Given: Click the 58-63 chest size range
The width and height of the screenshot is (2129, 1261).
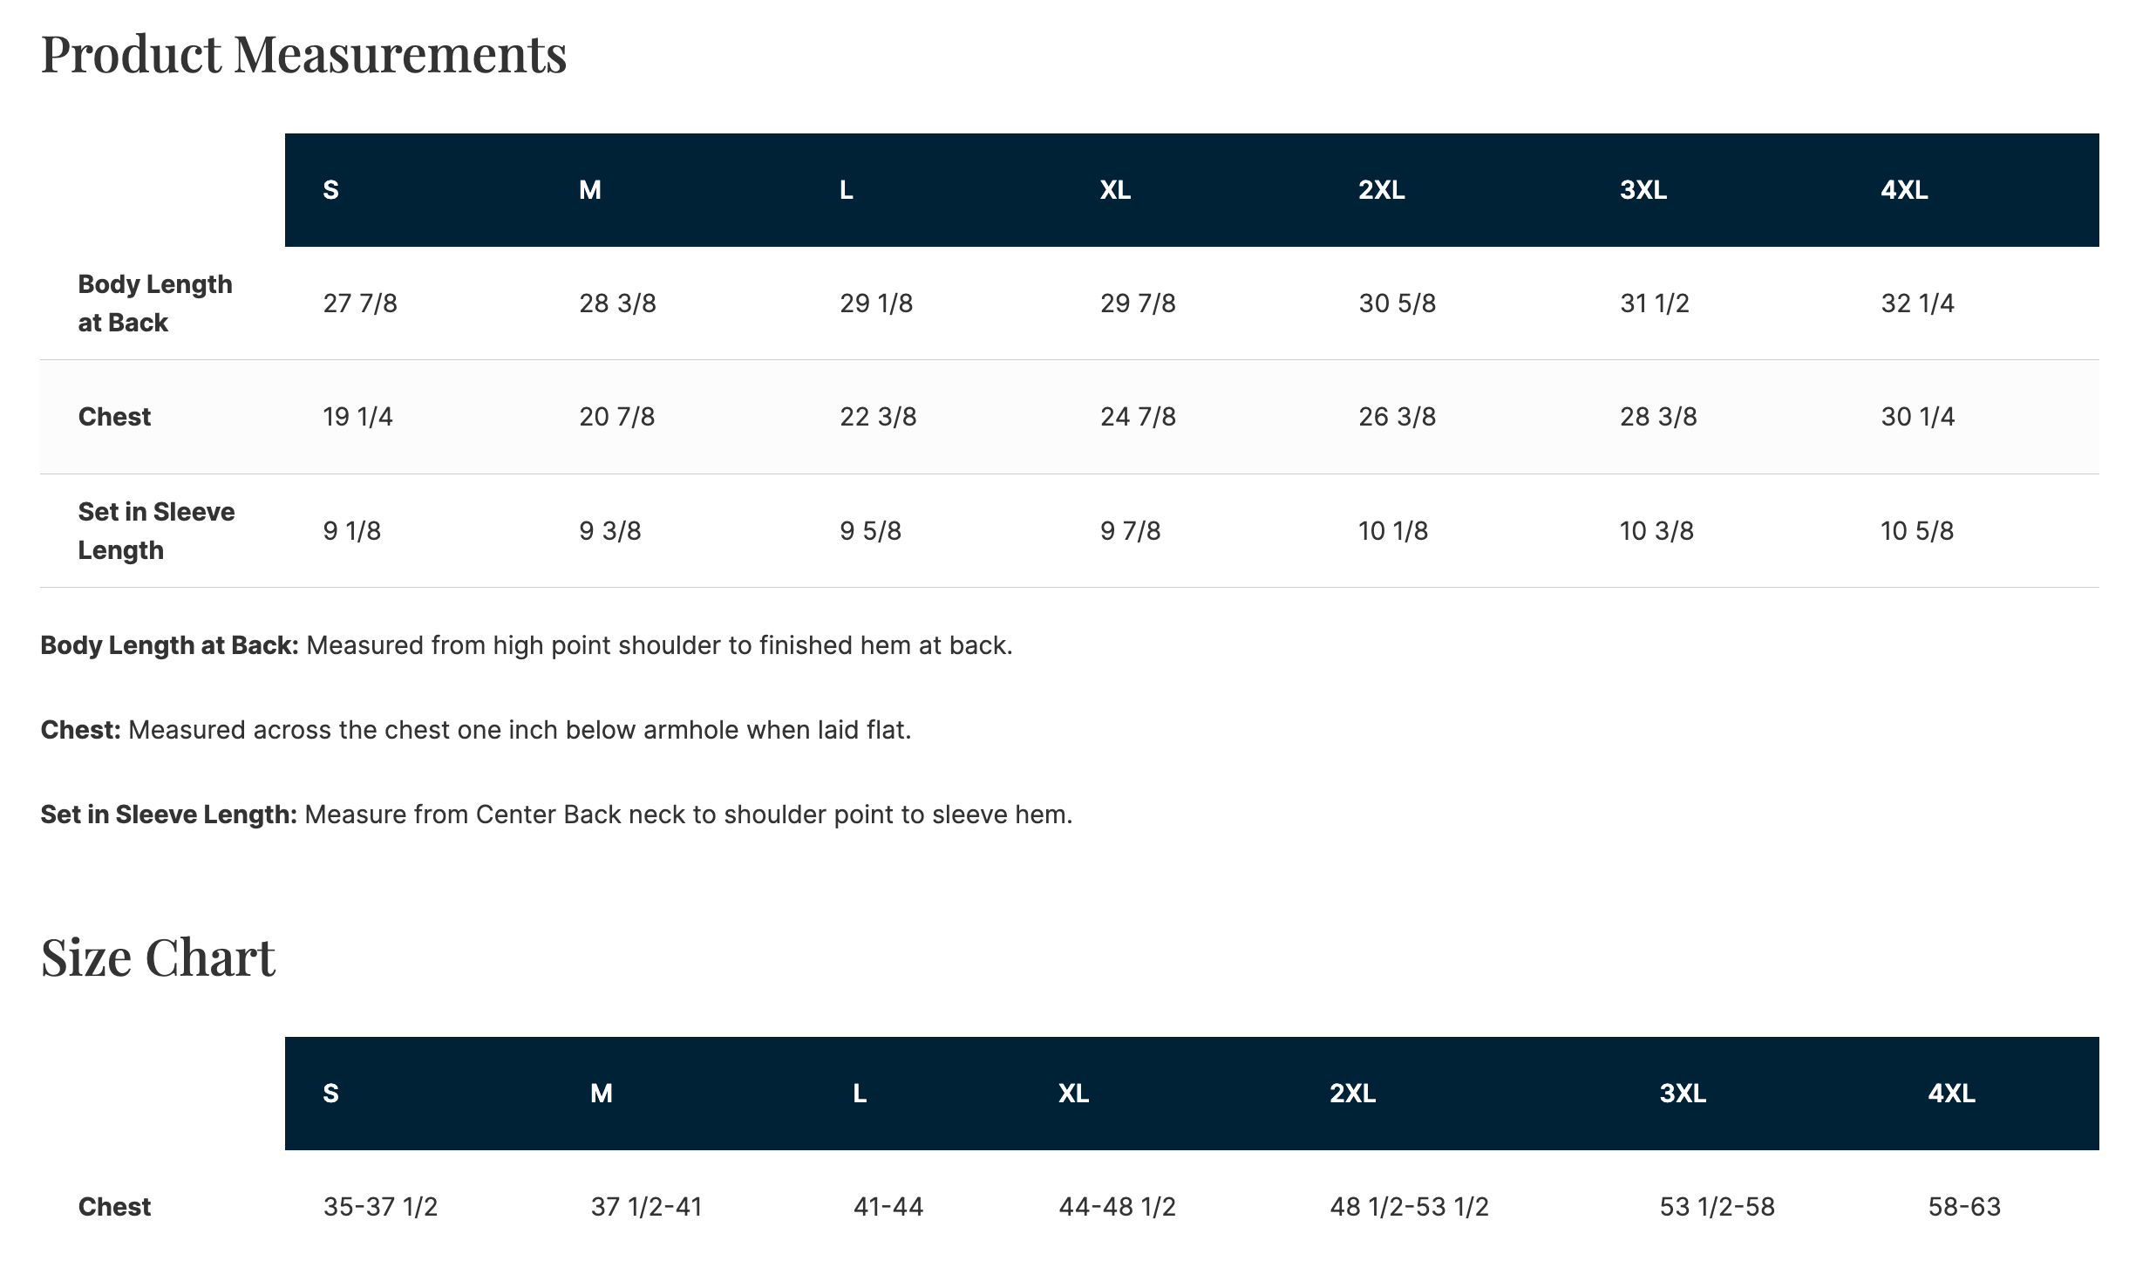Looking at the screenshot, I should (x=1964, y=1207).
